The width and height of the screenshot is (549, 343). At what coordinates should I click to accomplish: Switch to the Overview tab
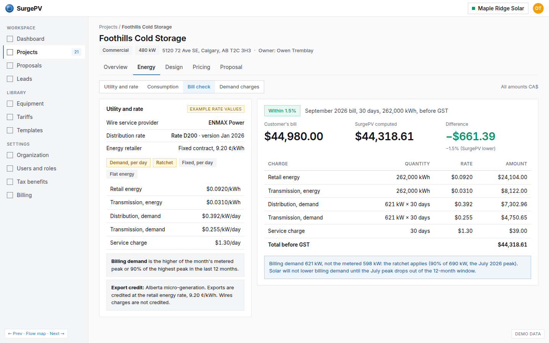coord(116,67)
